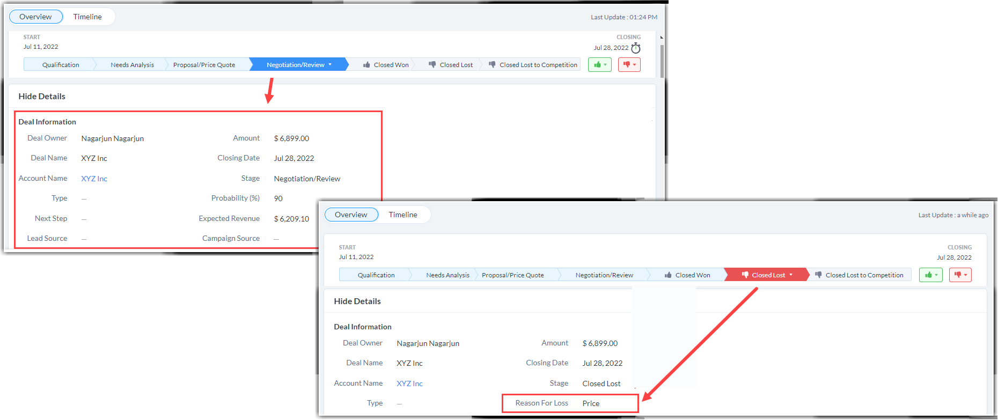
Task: Open dropdown arrow on blue Negotiation/Review stage
Action: tap(330, 65)
